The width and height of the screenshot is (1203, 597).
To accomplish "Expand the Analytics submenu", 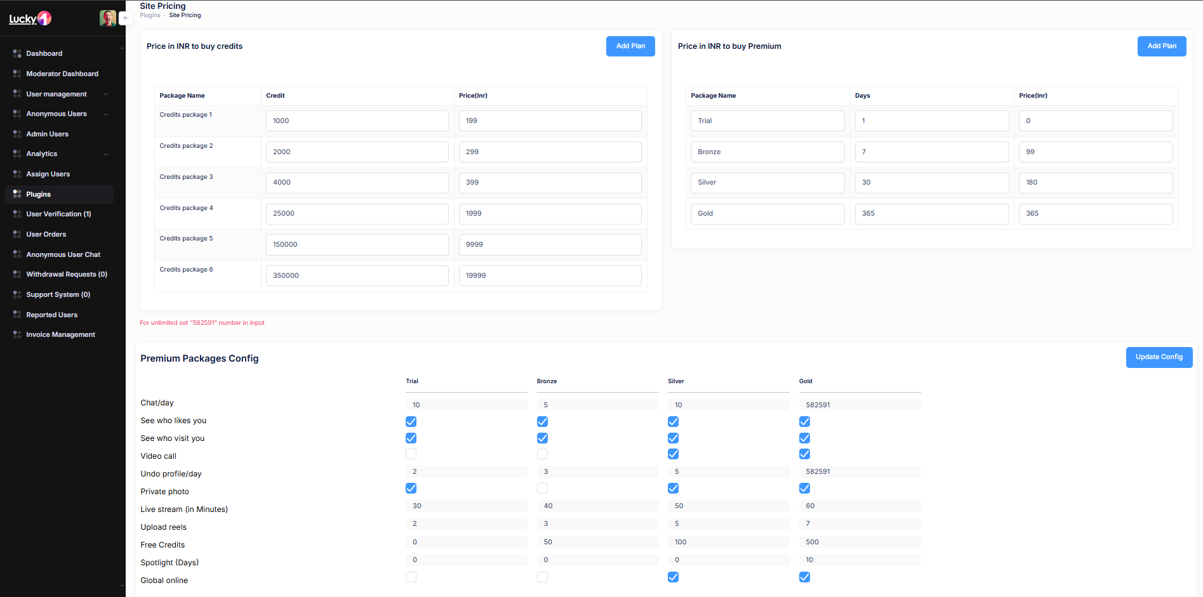I will click(x=105, y=154).
